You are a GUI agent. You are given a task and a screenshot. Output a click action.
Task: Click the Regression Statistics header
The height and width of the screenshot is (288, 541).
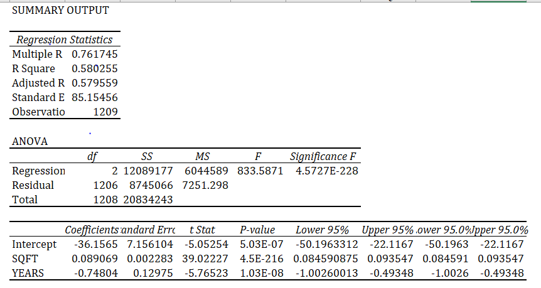point(65,40)
